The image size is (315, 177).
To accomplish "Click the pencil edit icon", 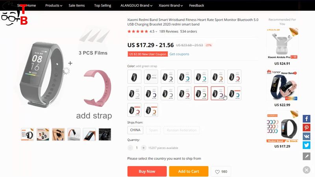I will click(307, 156).
